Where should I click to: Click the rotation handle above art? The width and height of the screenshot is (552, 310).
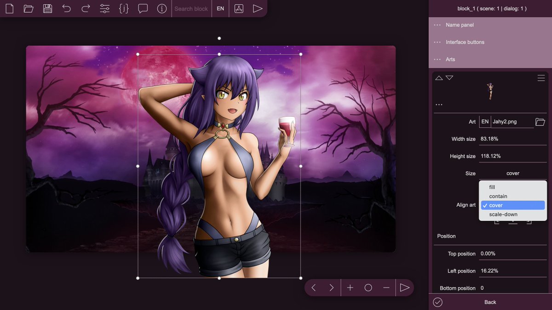point(219,38)
